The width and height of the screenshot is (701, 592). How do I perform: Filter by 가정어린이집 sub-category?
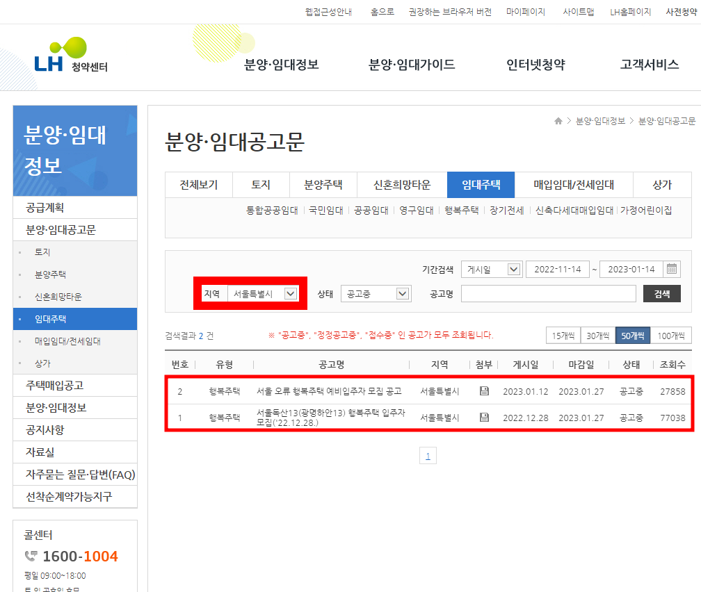click(x=646, y=211)
